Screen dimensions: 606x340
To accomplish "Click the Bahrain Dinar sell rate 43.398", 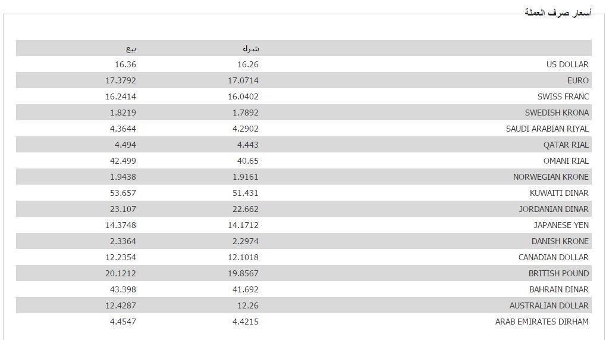I will (123, 289).
